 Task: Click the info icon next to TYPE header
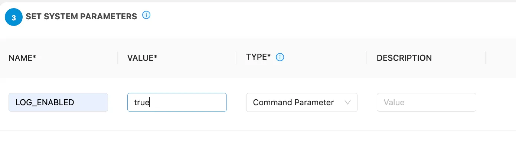coord(280,57)
